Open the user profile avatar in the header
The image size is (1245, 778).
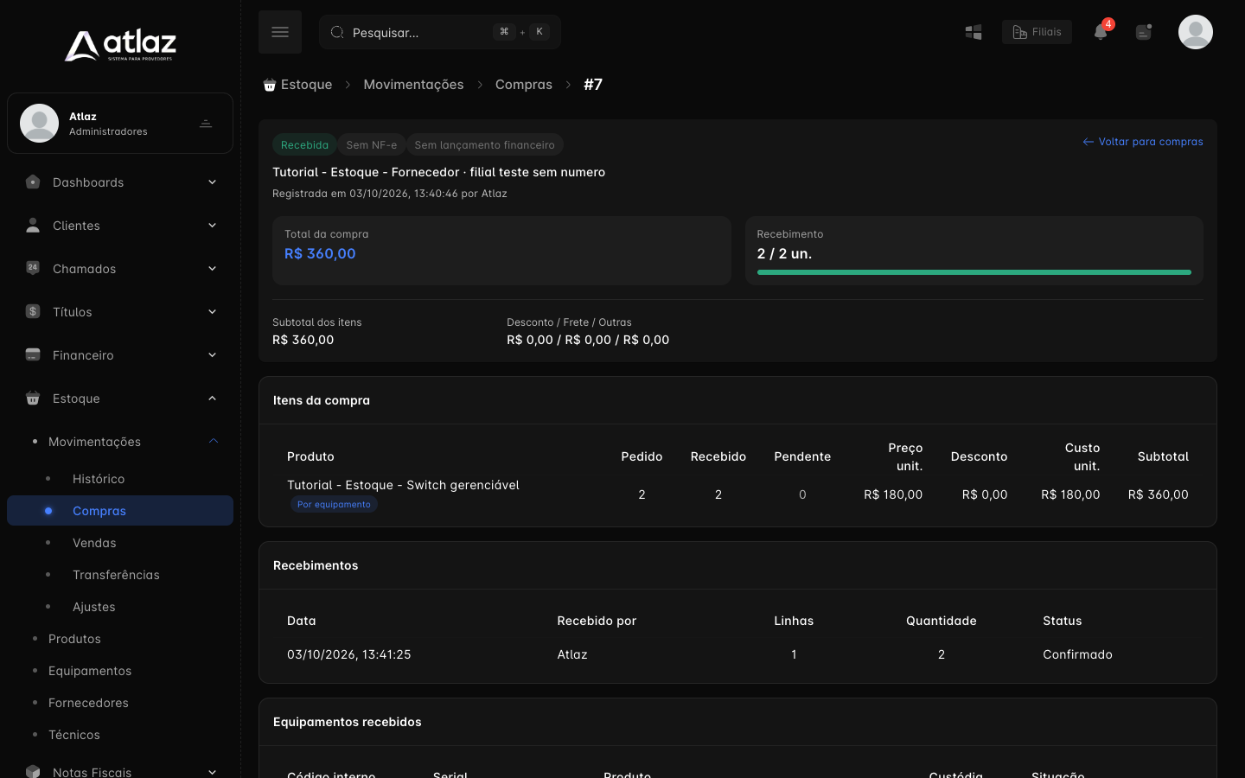click(x=1196, y=32)
